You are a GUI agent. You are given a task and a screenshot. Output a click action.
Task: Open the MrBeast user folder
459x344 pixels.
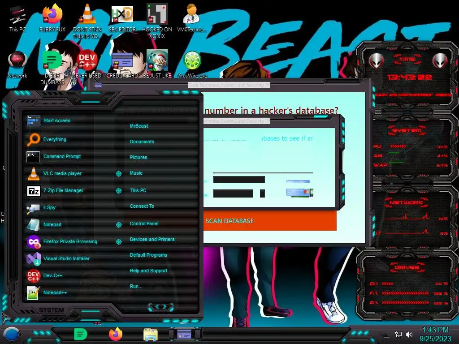(x=139, y=126)
